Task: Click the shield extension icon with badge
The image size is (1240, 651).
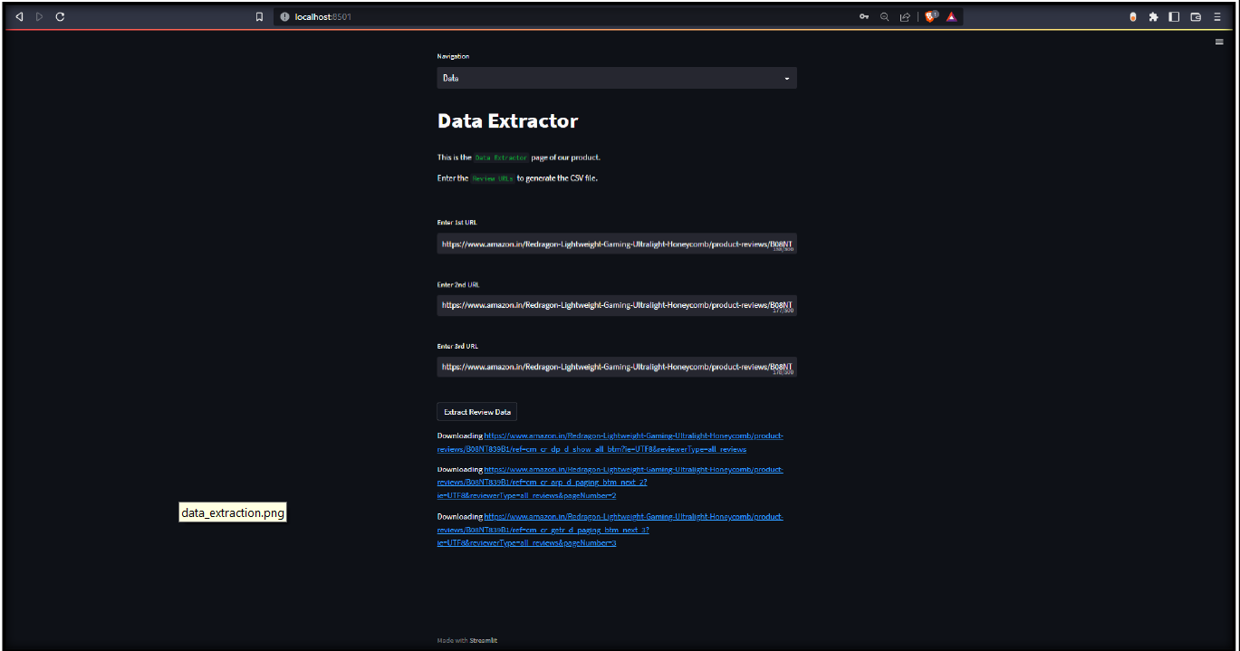Action: point(931,15)
